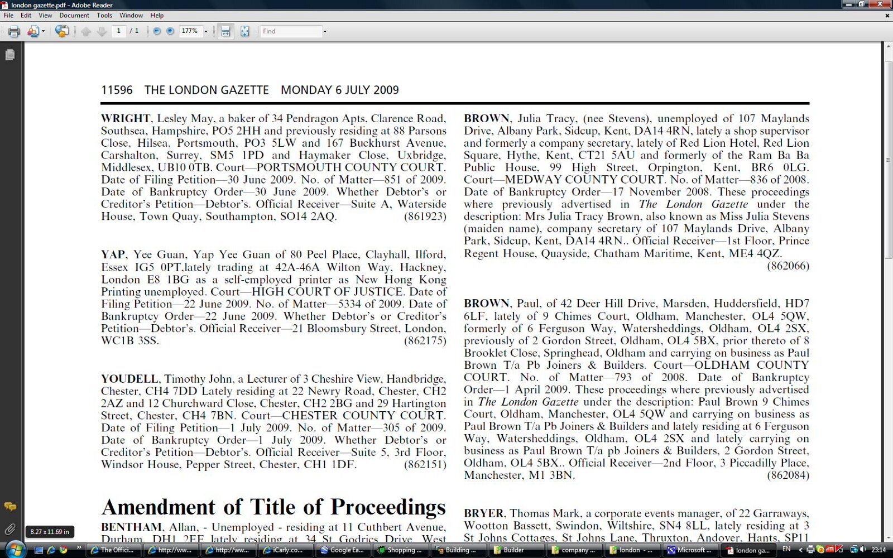The width and height of the screenshot is (893, 558).
Task: Click into the Find search field
Action: click(x=290, y=31)
